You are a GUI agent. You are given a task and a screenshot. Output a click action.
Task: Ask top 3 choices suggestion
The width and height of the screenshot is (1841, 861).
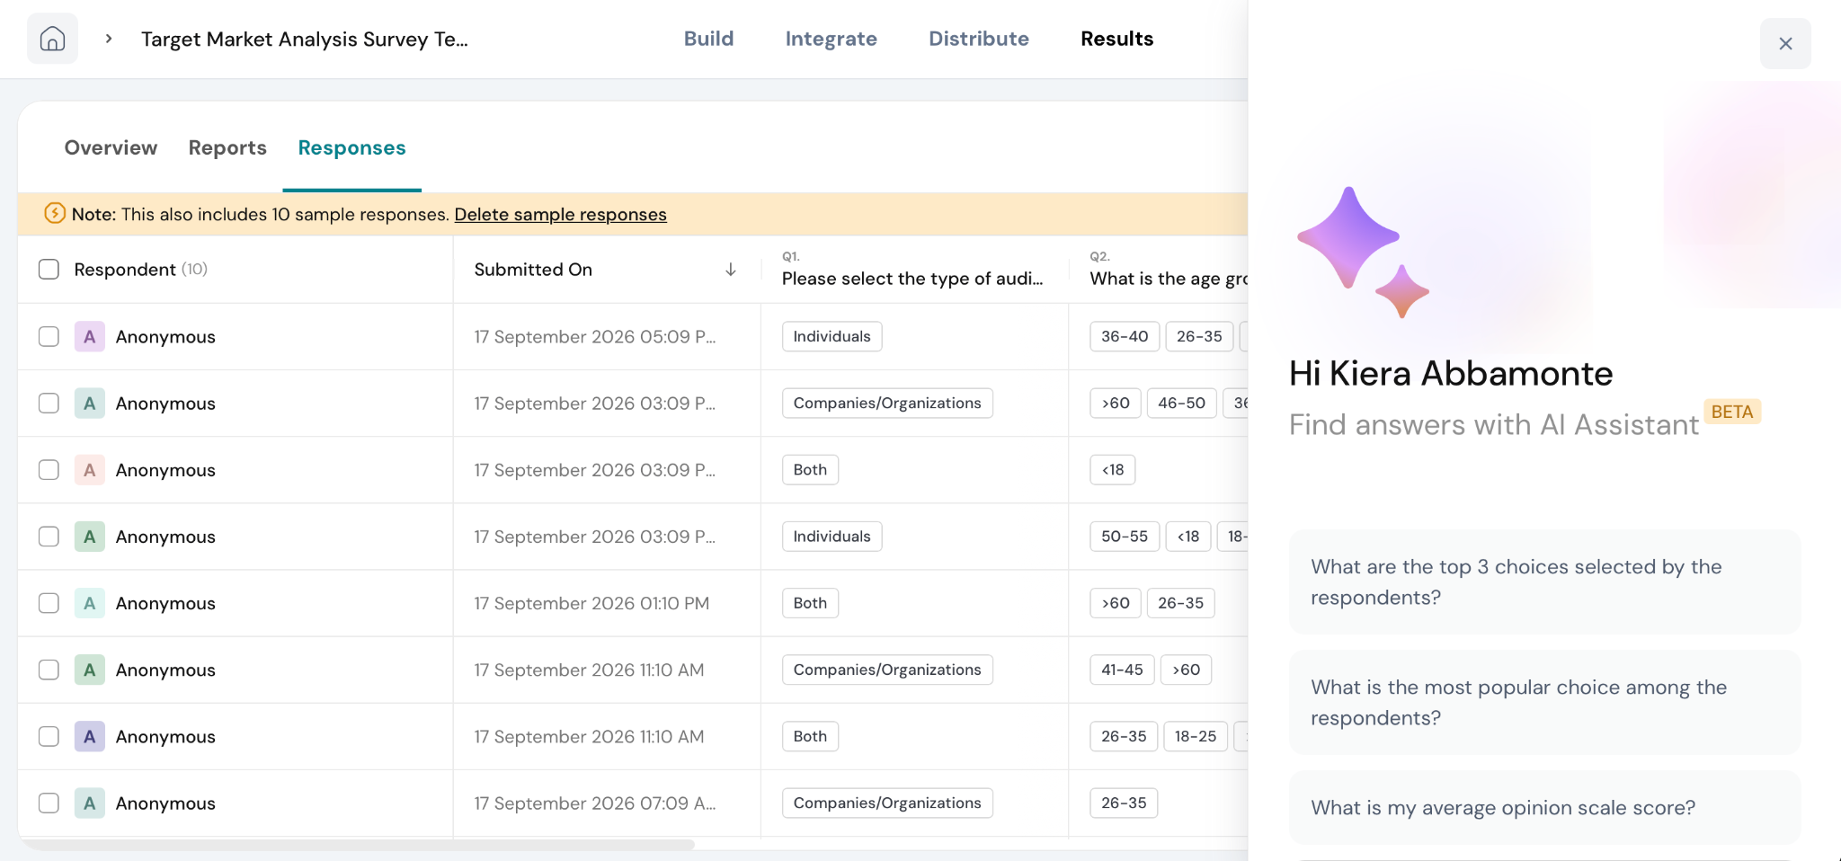[x=1544, y=581]
